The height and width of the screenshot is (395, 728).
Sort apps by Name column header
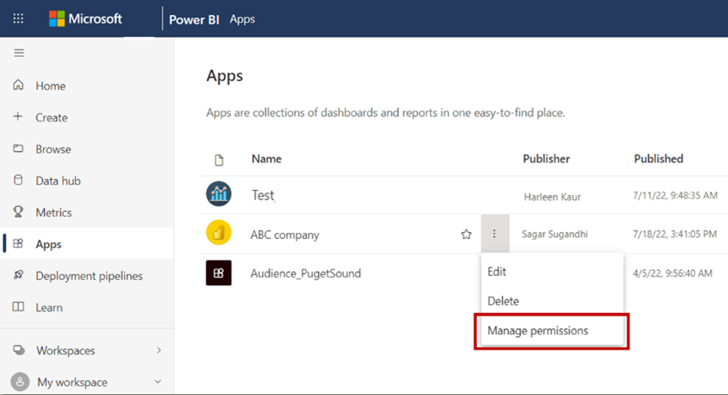(266, 159)
